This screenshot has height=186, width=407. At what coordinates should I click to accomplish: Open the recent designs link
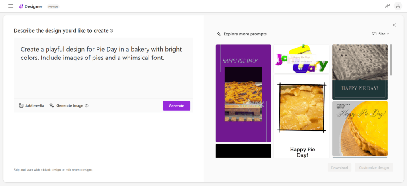(x=82, y=170)
